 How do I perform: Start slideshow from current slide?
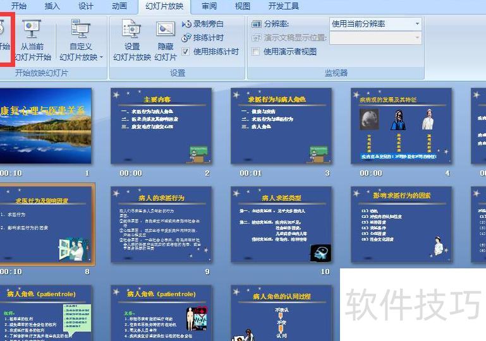32,39
